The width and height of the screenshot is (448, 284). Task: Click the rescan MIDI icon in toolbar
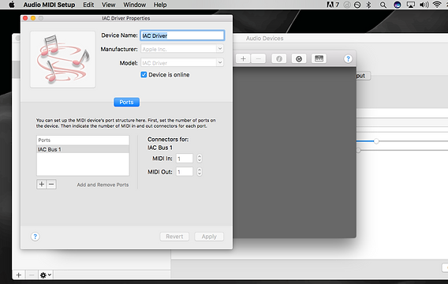(299, 59)
